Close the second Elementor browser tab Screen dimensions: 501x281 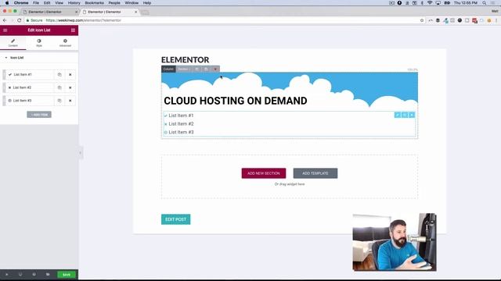[135, 12]
